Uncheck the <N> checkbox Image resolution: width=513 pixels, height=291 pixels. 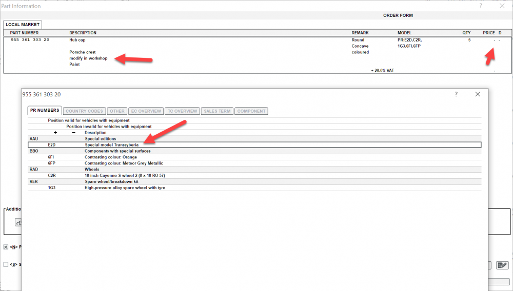tap(6, 247)
